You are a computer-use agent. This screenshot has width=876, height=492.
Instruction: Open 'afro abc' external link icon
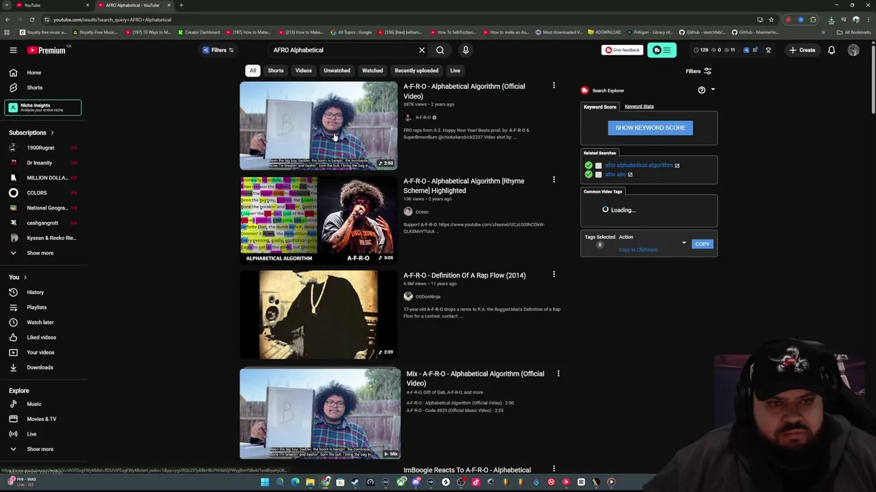630,175
